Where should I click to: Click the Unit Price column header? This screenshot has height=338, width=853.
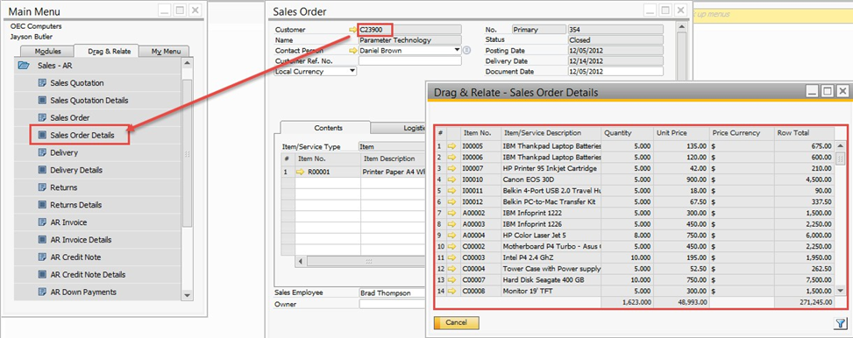point(682,132)
